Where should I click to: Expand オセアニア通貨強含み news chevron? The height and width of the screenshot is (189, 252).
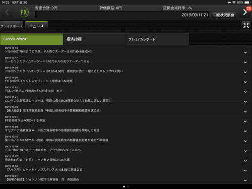(x=245, y=131)
